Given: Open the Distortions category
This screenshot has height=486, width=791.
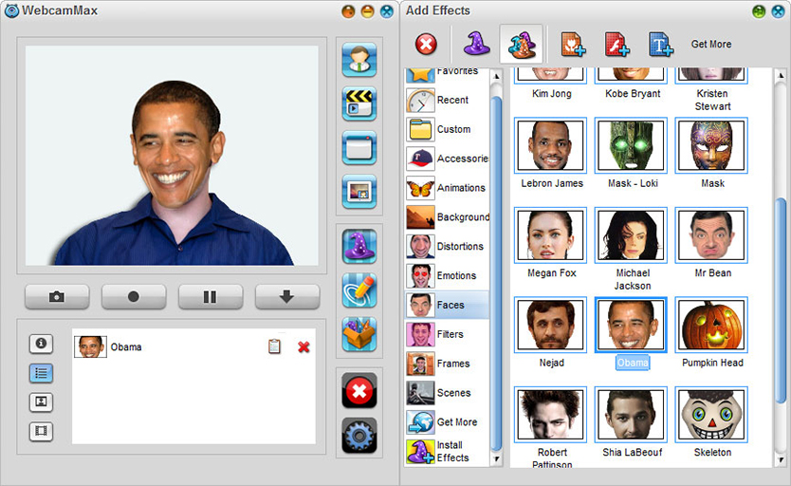Looking at the screenshot, I should point(447,246).
